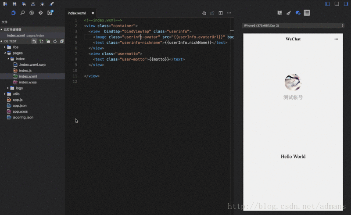Open app.json file
This screenshot has height=215, width=351.
pos(19,105)
